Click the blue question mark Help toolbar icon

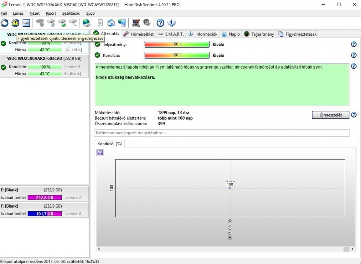pos(161,23)
